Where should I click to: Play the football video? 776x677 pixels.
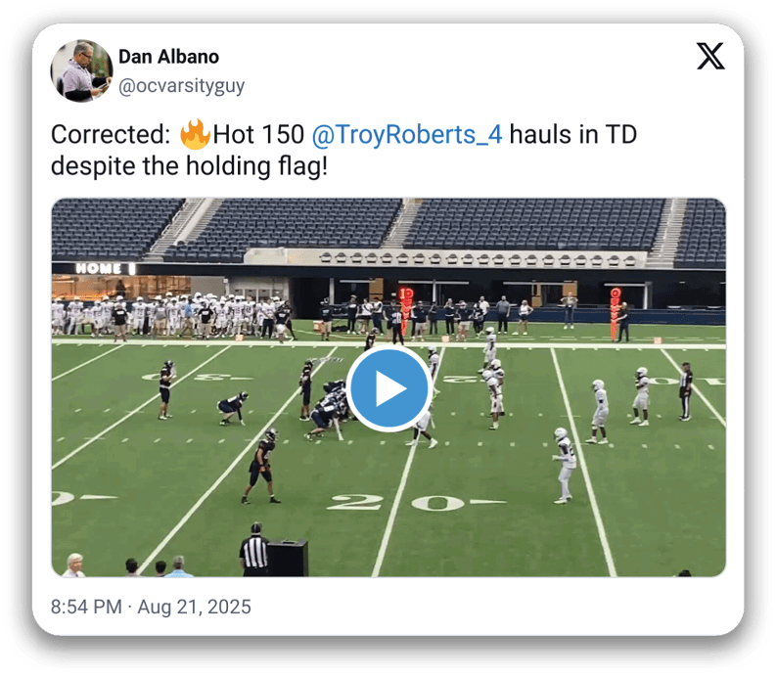[389, 388]
